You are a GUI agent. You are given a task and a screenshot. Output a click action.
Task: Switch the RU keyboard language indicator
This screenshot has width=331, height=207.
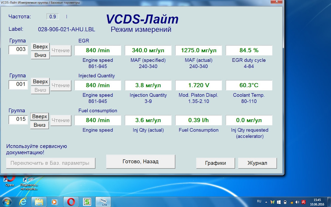[259, 201]
